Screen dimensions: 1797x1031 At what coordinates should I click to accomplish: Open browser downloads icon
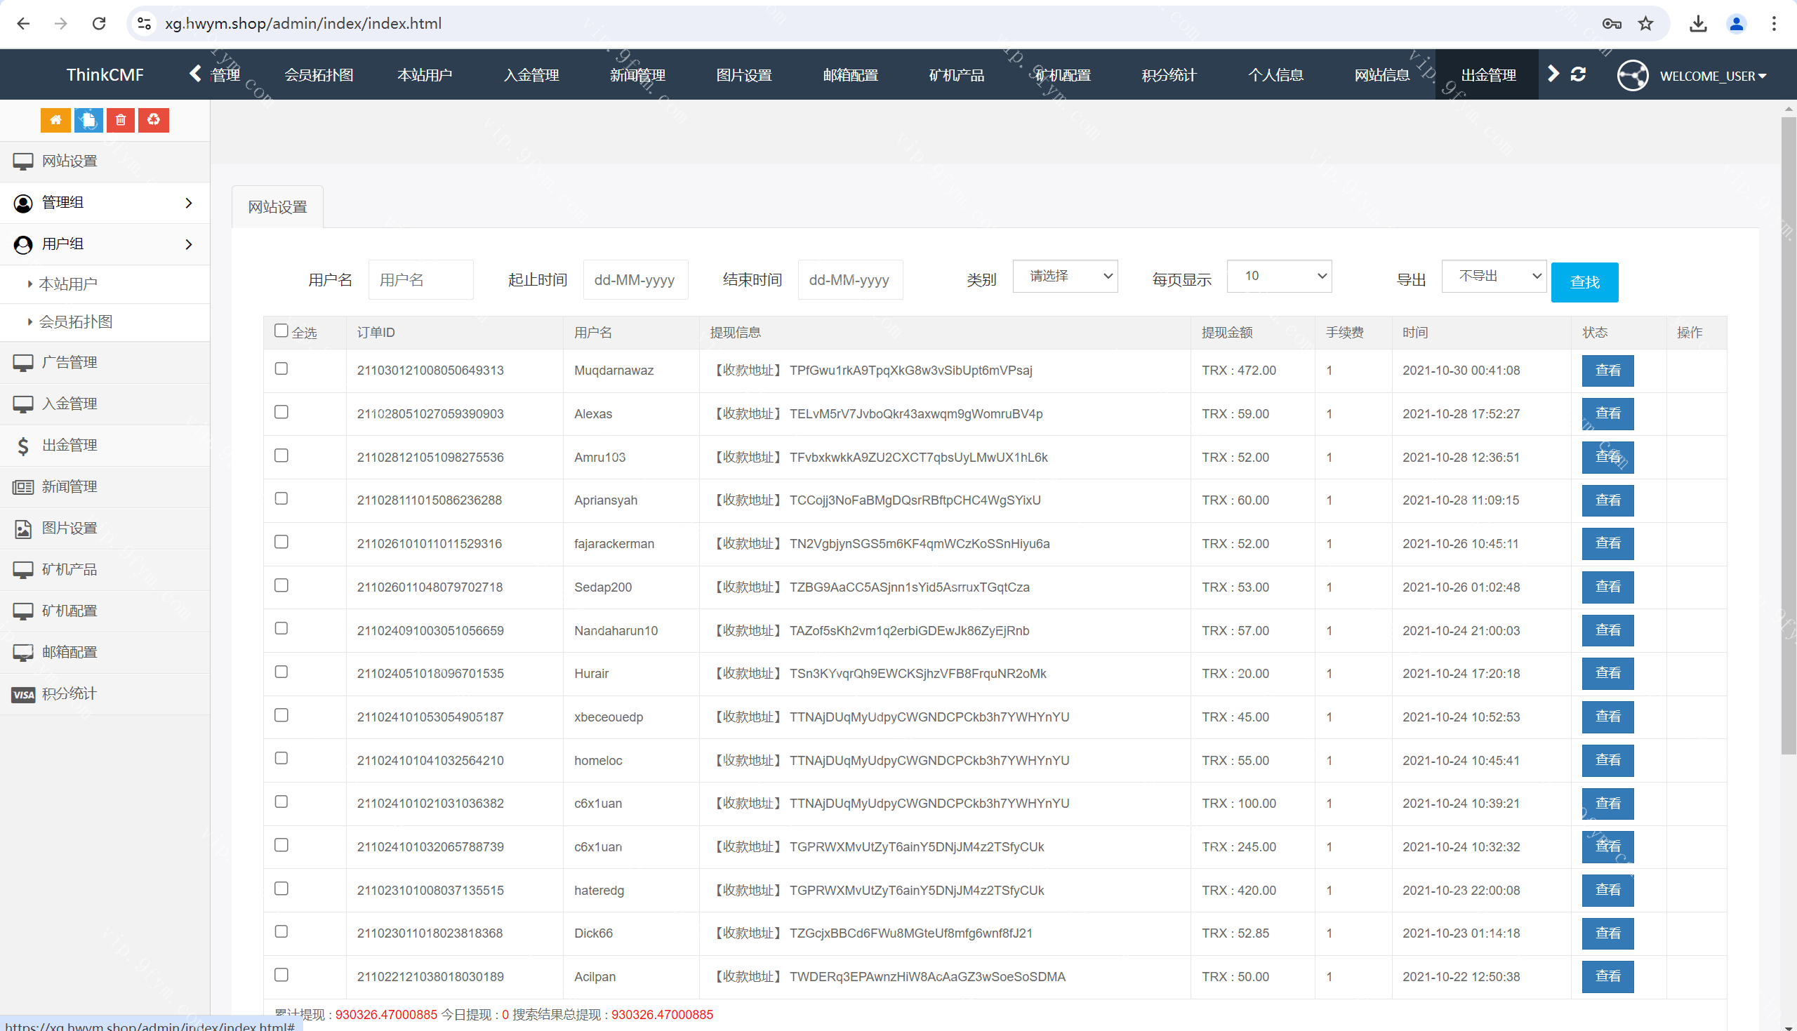point(1698,23)
